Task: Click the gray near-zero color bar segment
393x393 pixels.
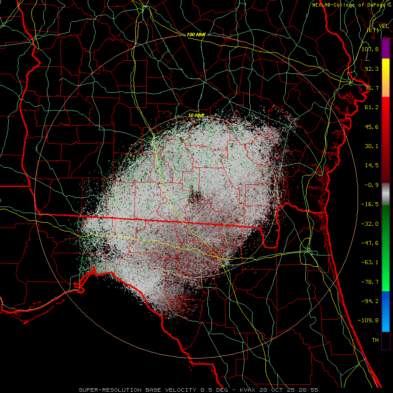Action: (x=386, y=194)
